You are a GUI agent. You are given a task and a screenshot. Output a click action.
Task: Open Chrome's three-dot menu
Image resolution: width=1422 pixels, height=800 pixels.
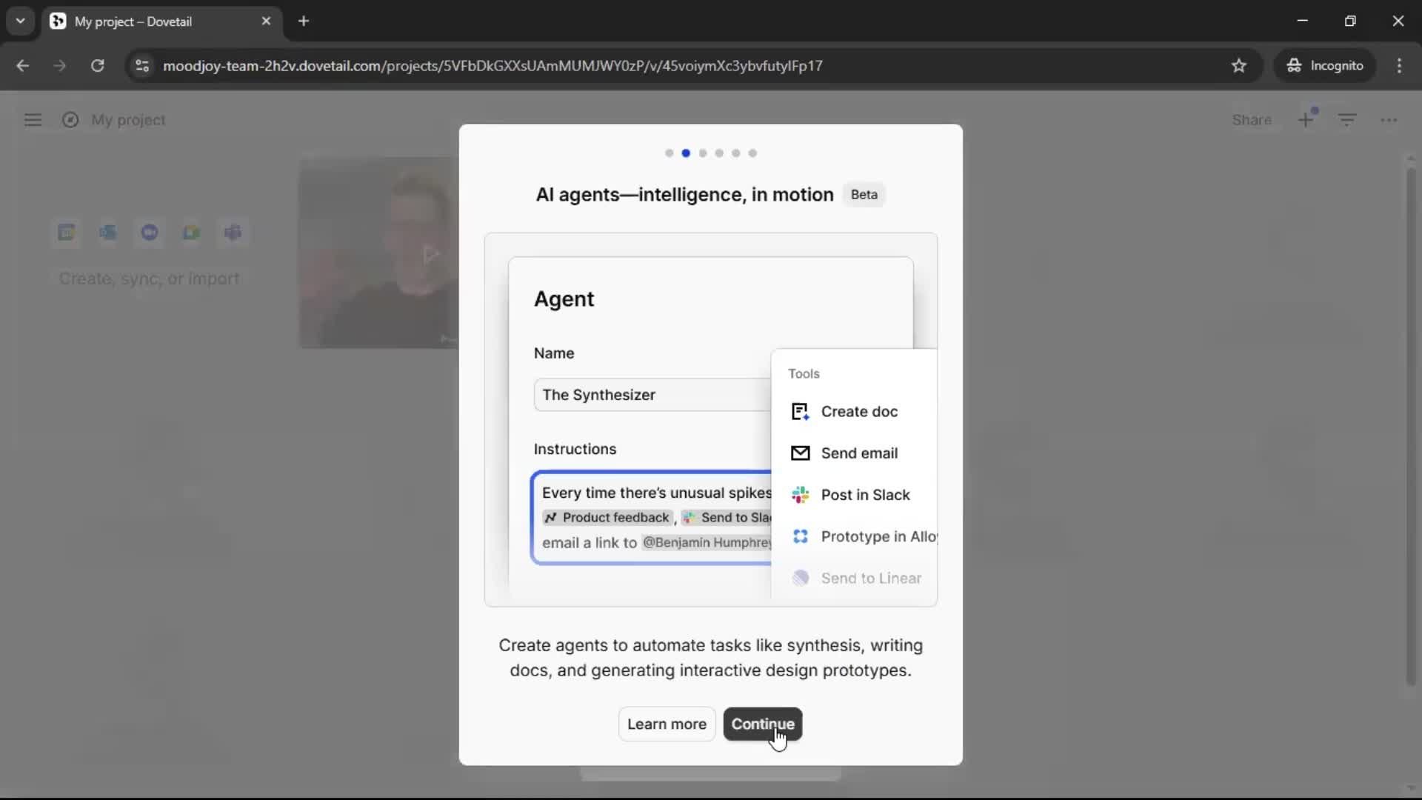[1399, 66]
